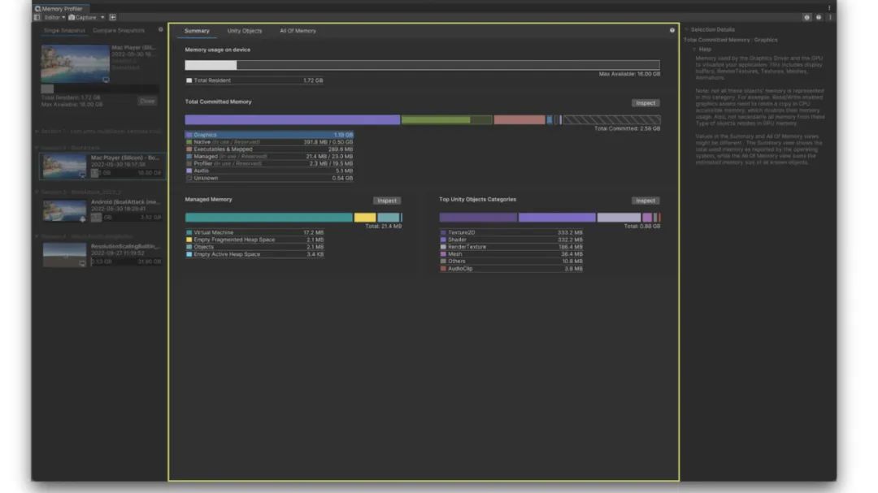Click the help icon in the Summary panel
878x493 pixels.
(x=672, y=31)
